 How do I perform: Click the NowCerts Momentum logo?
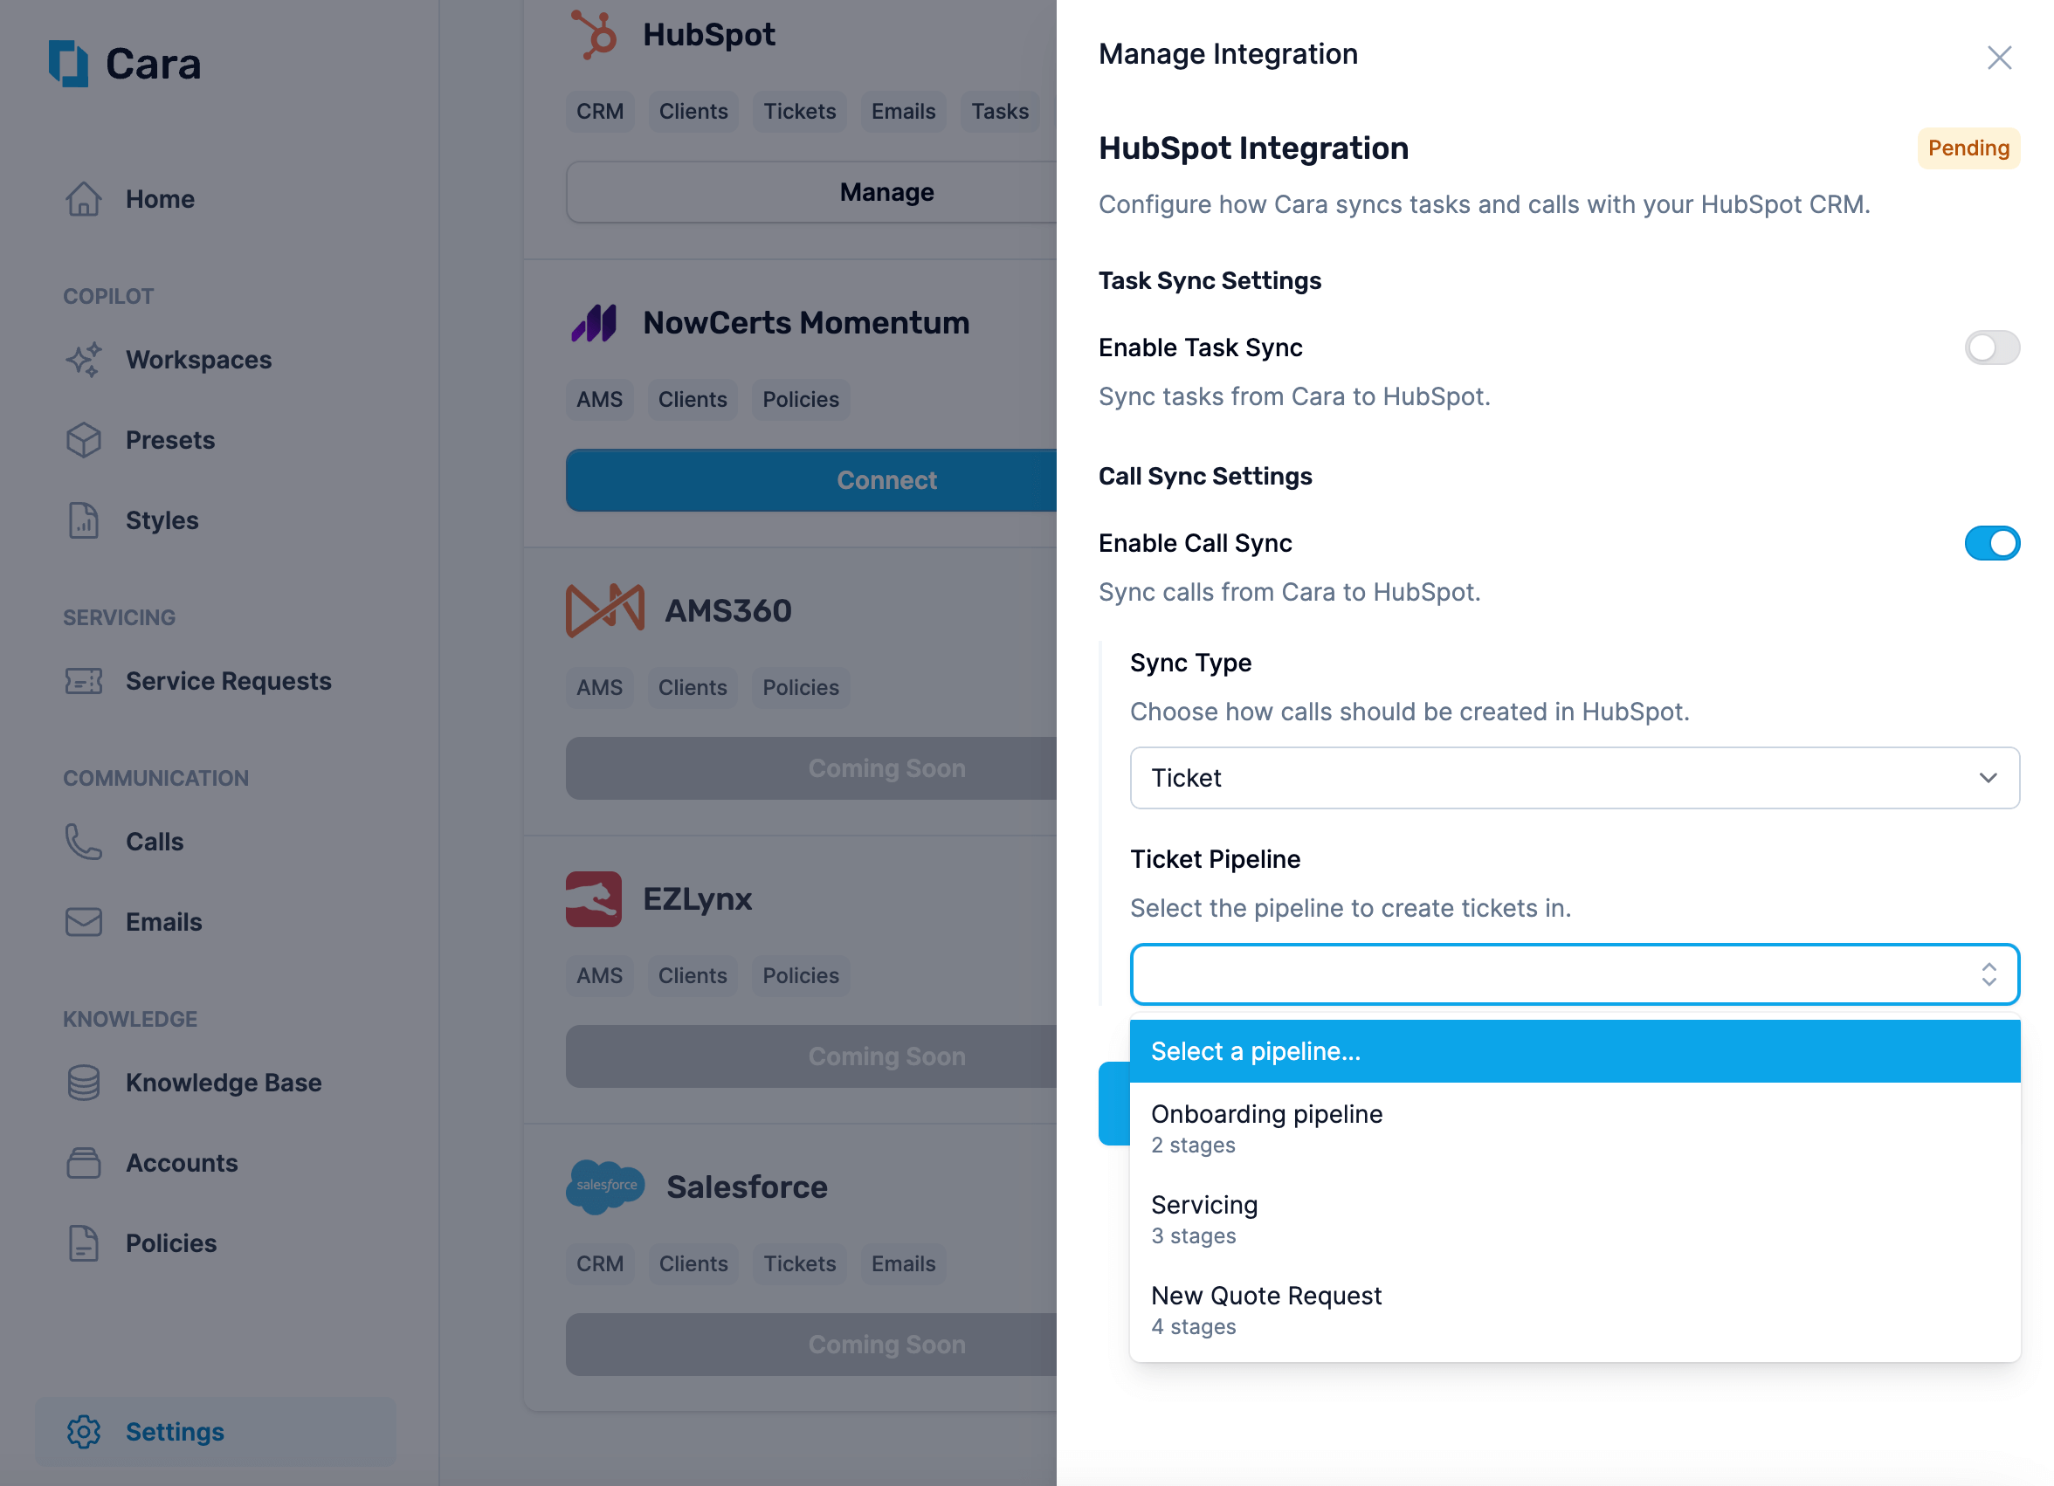594,322
